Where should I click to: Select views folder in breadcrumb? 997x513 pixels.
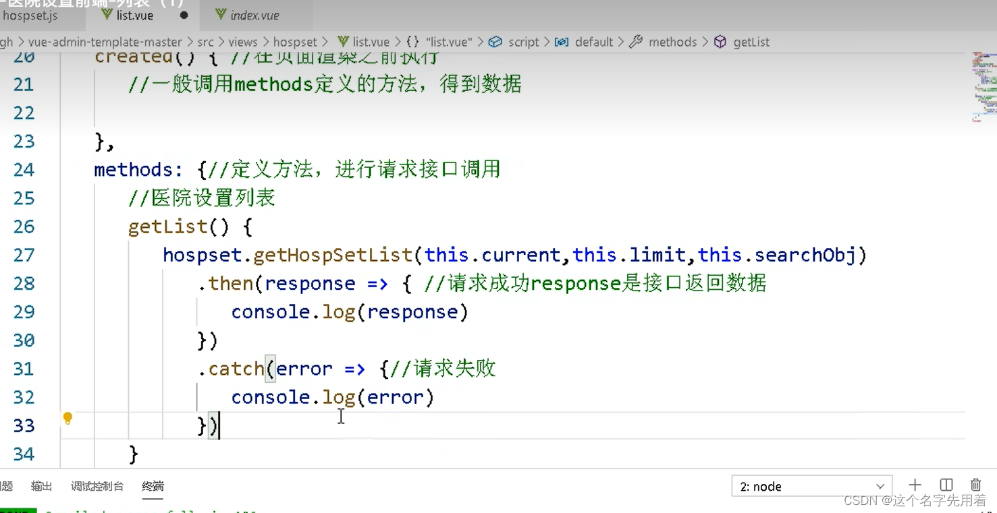pos(243,42)
